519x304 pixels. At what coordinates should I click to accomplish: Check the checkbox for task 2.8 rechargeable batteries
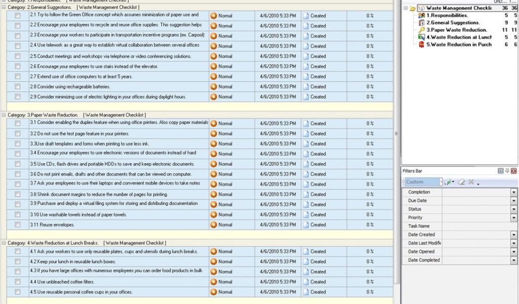tap(18, 86)
